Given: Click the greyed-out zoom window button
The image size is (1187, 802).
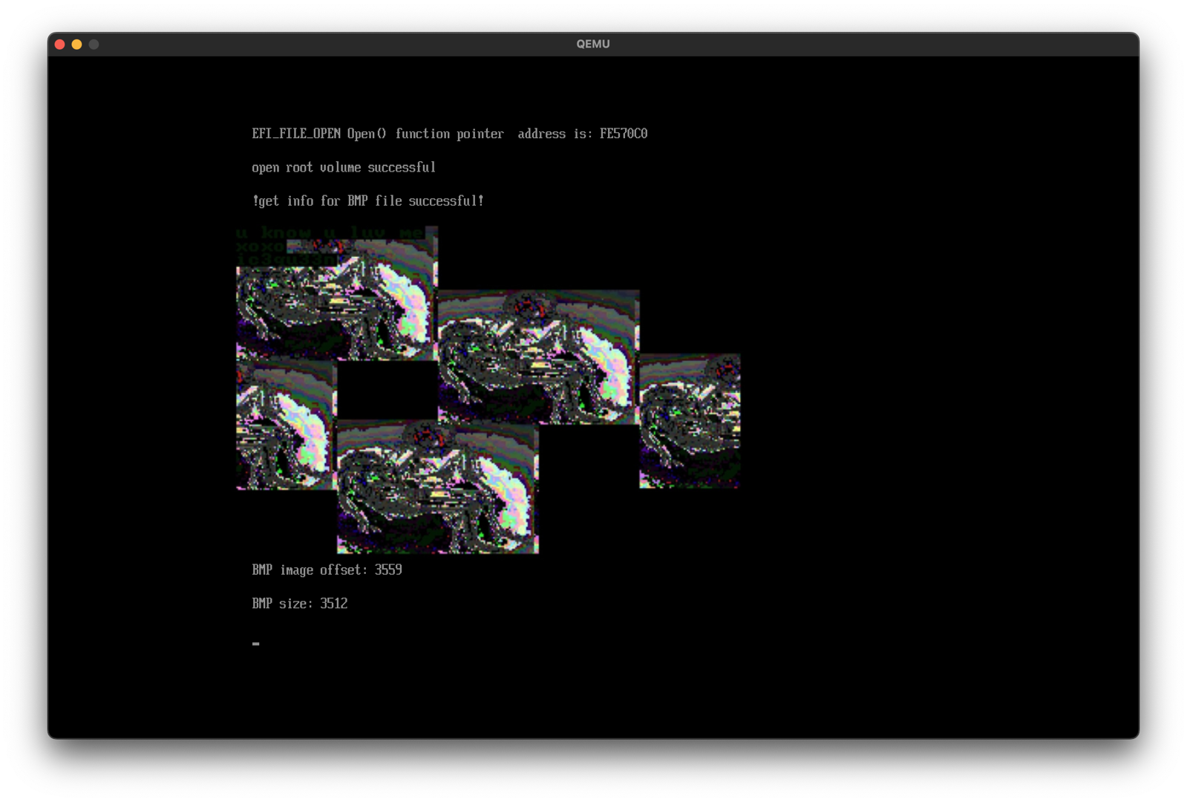Looking at the screenshot, I should pos(94,45).
